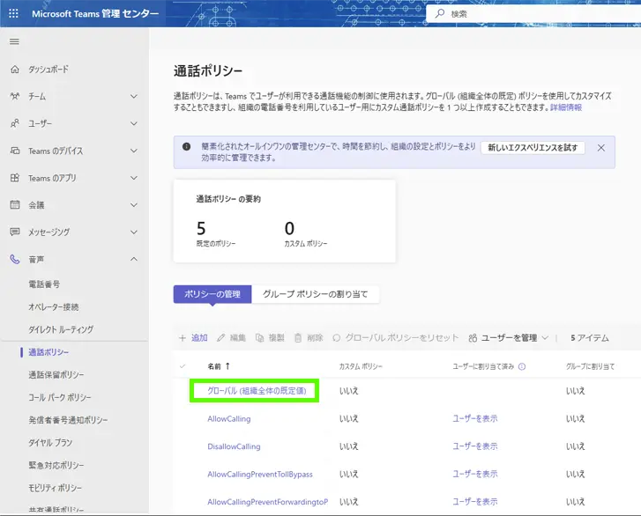Click the チーム sidebar icon
This screenshot has height=516, width=641.
(15, 96)
